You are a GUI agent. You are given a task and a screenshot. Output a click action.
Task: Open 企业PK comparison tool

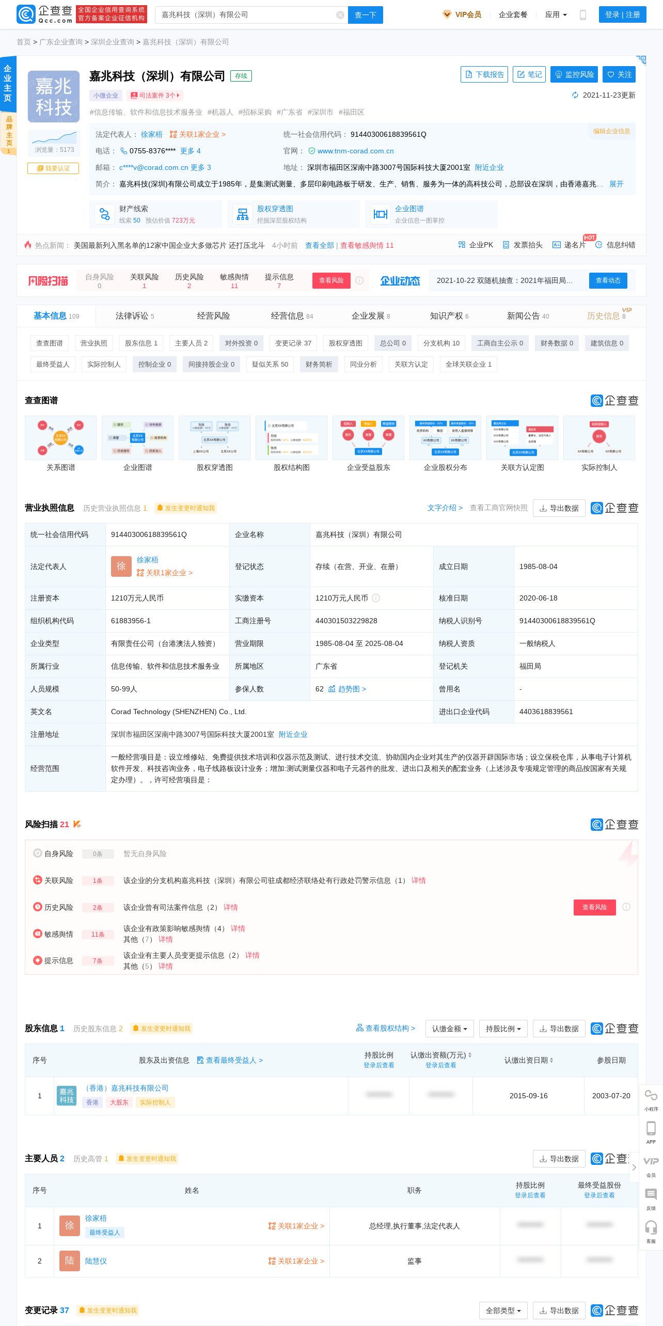pyautogui.click(x=476, y=245)
